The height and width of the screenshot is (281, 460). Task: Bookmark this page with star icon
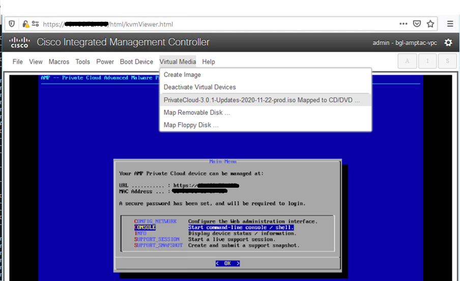430,24
